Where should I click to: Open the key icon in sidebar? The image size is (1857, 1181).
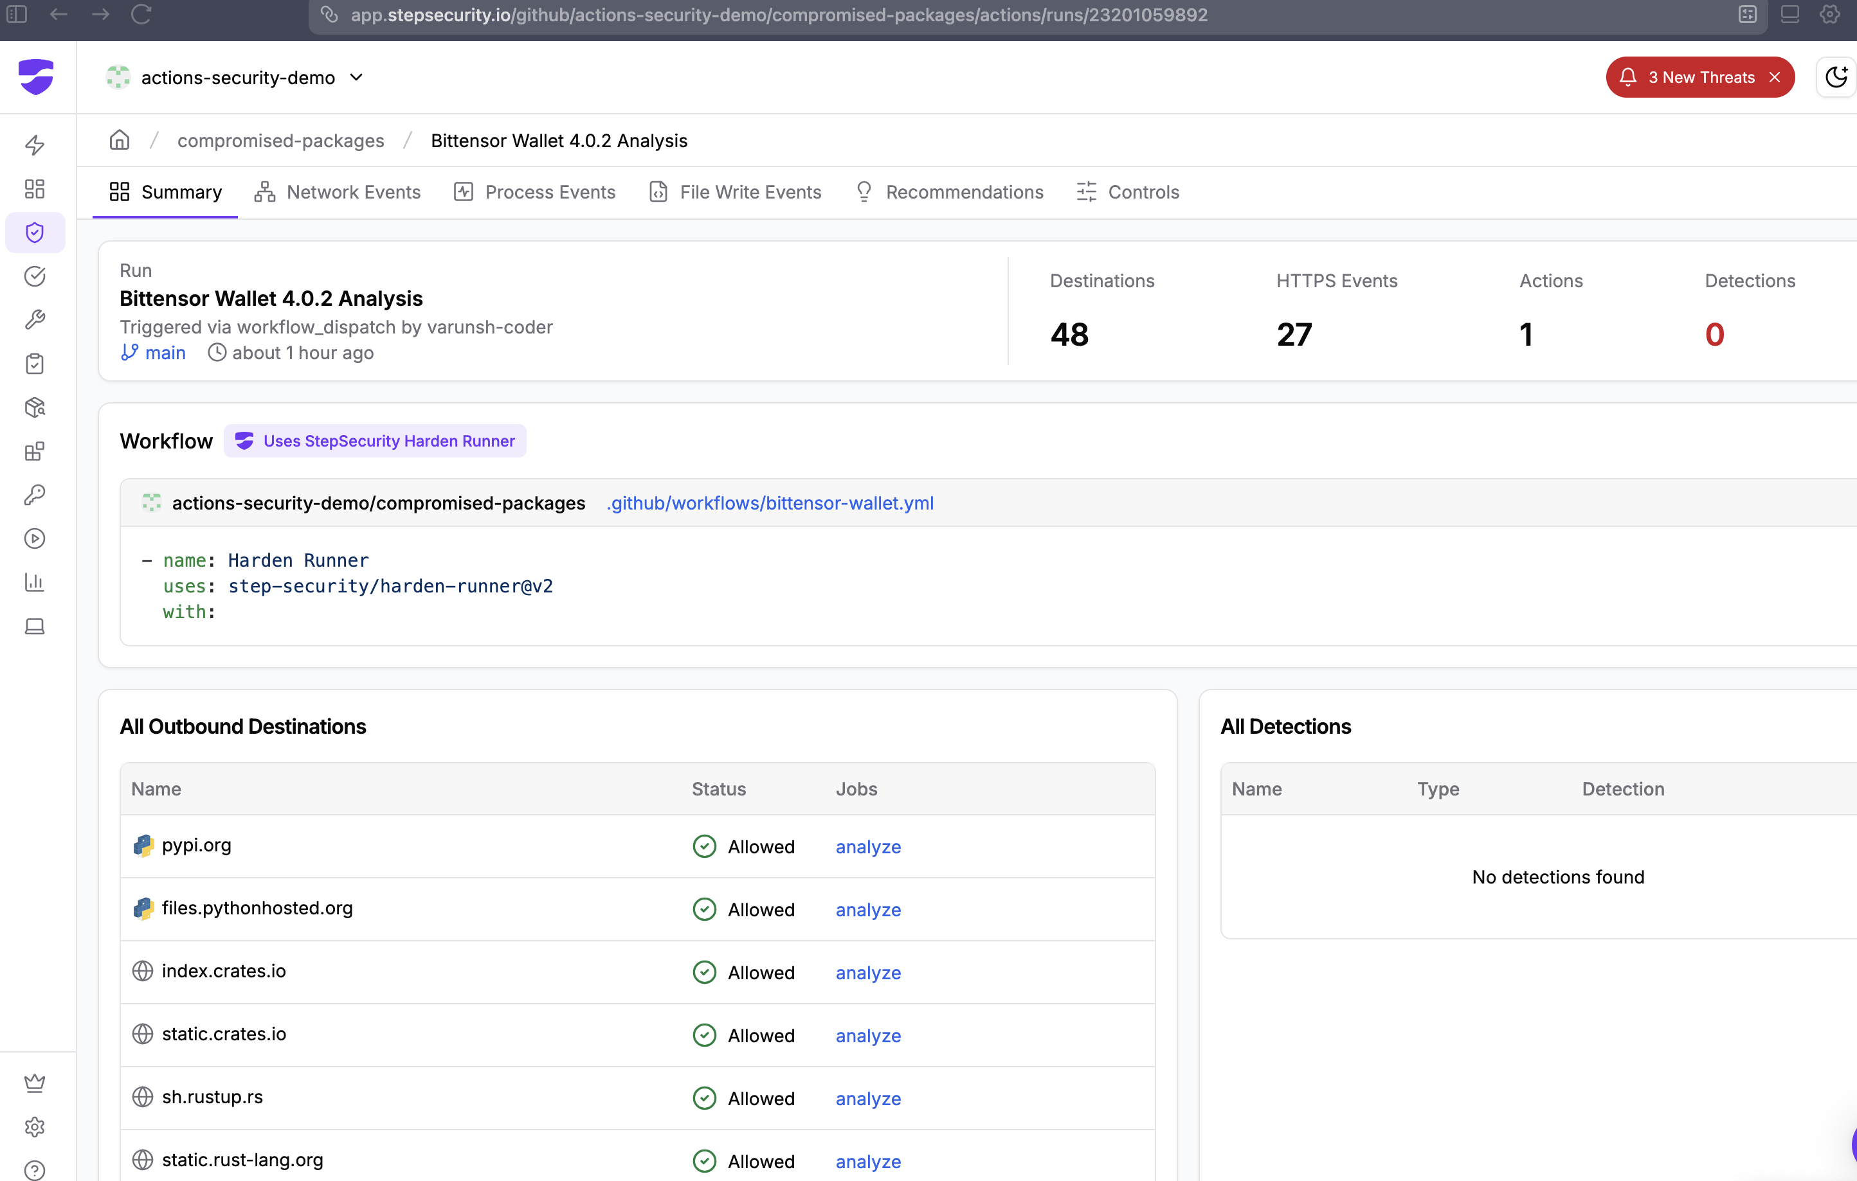[35, 495]
